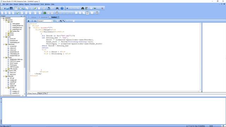This screenshot has height=127, width=226.
Task: Open the Debug menu
Action: pos(21,4)
